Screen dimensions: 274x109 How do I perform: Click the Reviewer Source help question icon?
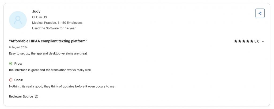37,97
